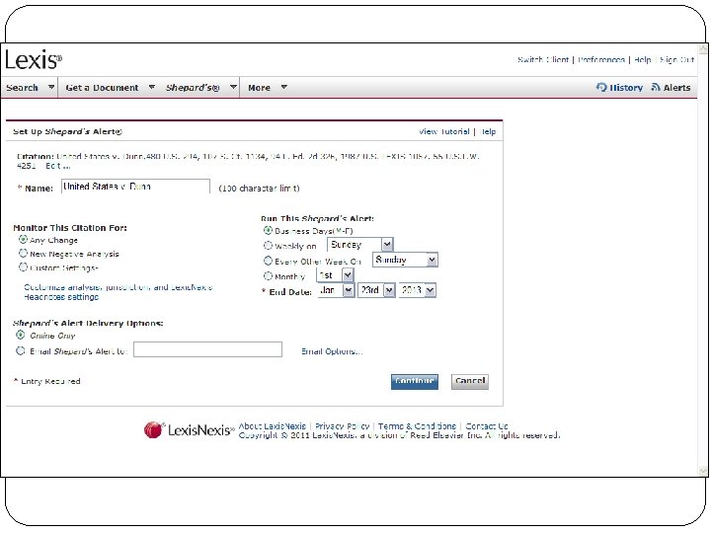Click the Name input field
The height and width of the screenshot is (533, 711).
pyautogui.click(x=135, y=187)
